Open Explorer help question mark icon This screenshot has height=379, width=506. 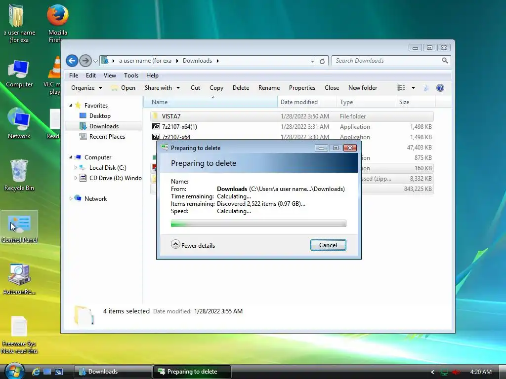(440, 88)
